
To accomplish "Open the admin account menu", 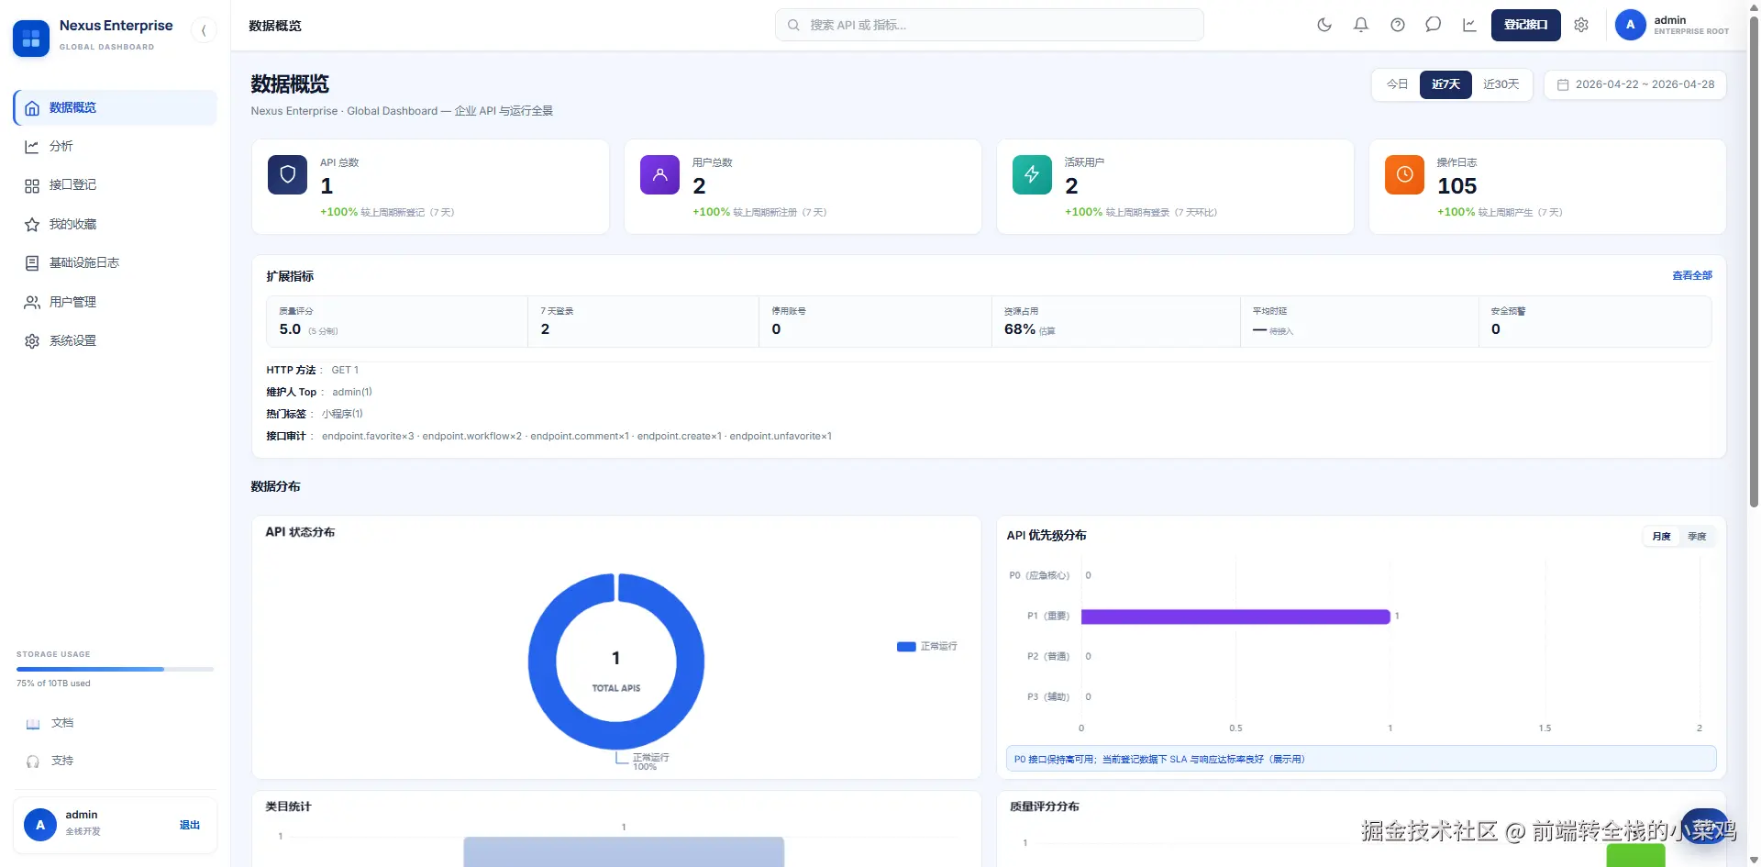I will 1672,25.
